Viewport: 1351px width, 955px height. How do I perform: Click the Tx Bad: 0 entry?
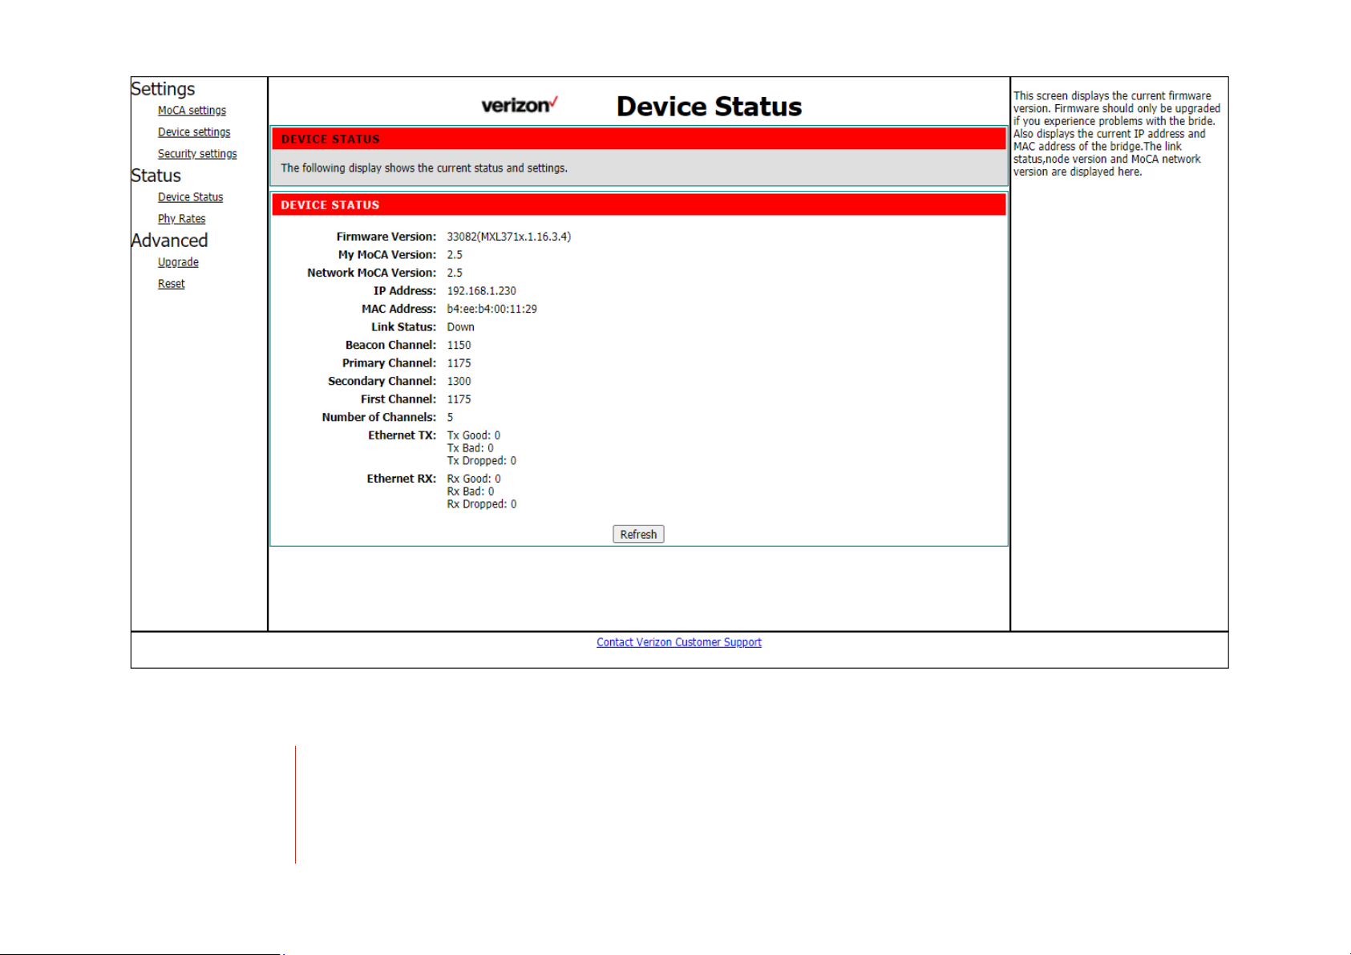pos(471,448)
